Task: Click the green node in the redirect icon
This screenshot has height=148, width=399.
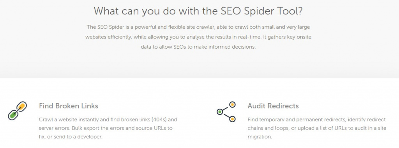Action: click(x=220, y=112)
